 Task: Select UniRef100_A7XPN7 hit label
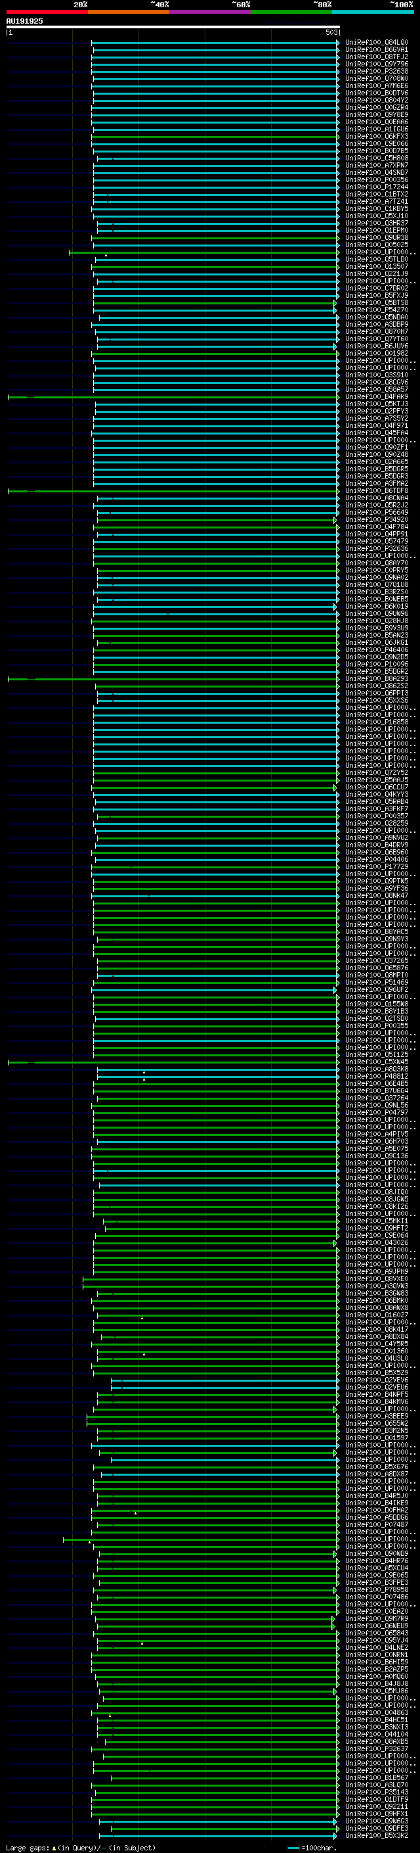click(376, 166)
